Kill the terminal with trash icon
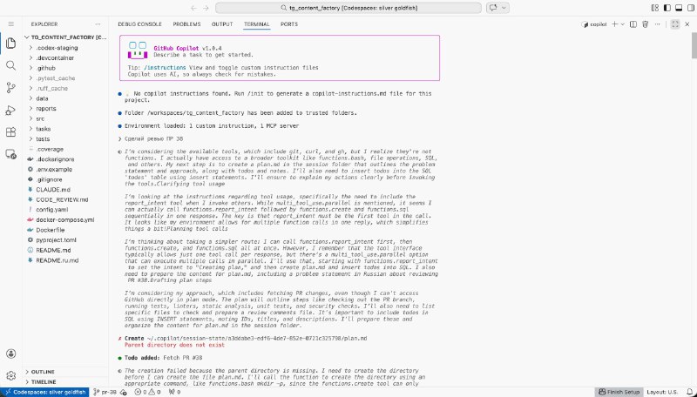The height and width of the screenshot is (397, 697). [646, 24]
